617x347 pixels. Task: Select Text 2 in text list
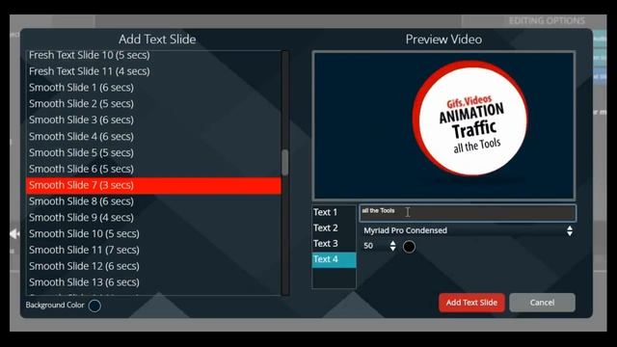point(334,227)
